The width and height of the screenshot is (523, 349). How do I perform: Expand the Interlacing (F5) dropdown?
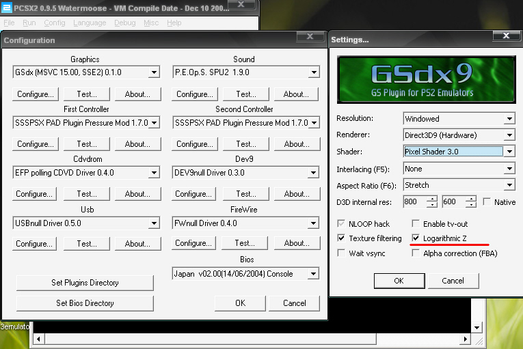pos(509,169)
